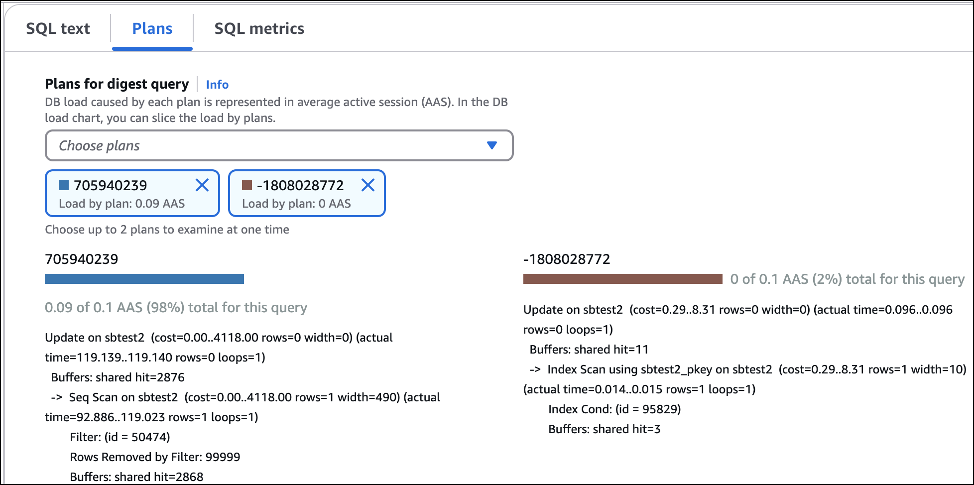Click the blue square in the 705940239 chip
The image size is (974, 485).
point(64,185)
